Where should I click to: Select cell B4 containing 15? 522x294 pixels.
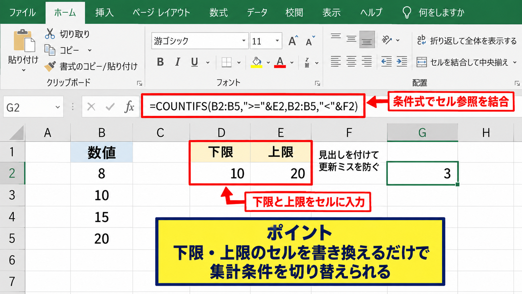(x=102, y=217)
